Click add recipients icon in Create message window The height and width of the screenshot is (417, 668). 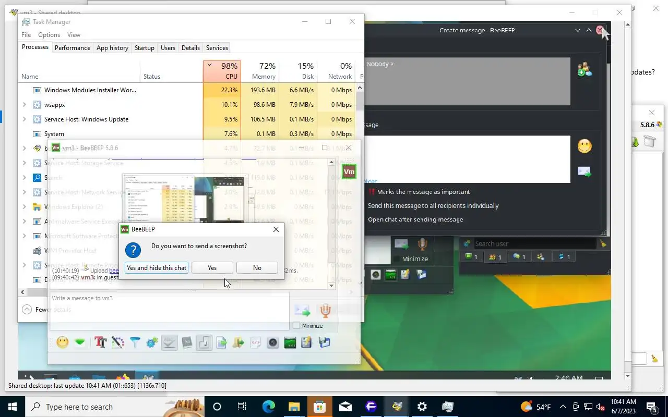584,69
